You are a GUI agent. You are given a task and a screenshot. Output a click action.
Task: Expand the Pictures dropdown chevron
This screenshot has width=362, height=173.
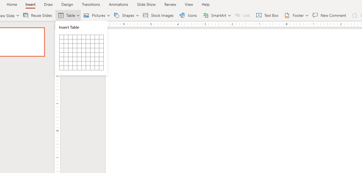pos(108,15)
